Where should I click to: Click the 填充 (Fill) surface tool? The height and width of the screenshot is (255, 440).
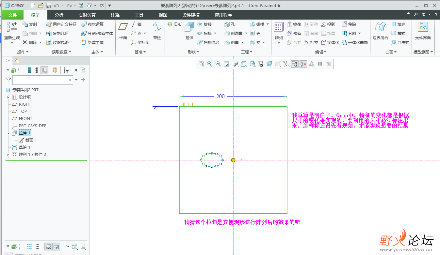tap(399, 24)
